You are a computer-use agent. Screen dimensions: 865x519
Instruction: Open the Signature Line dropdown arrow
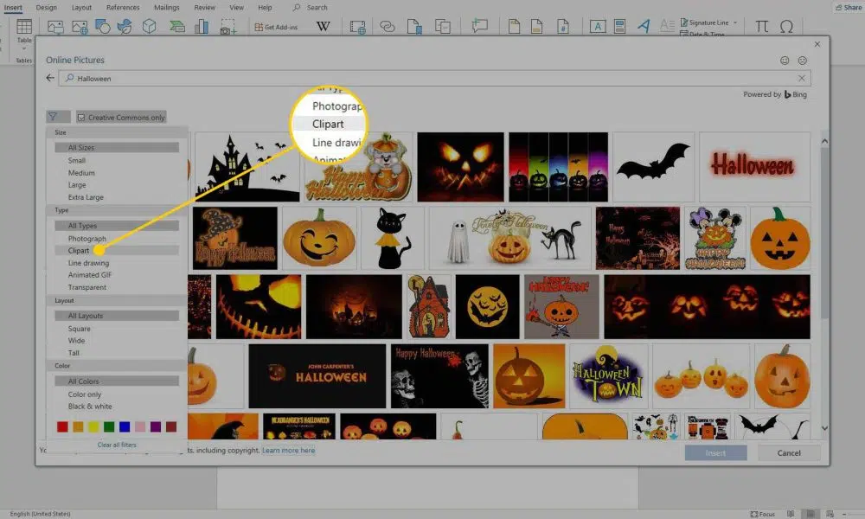click(x=734, y=22)
